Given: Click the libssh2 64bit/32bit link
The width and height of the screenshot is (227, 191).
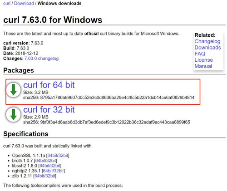Looking at the screenshot, I should (50, 166).
